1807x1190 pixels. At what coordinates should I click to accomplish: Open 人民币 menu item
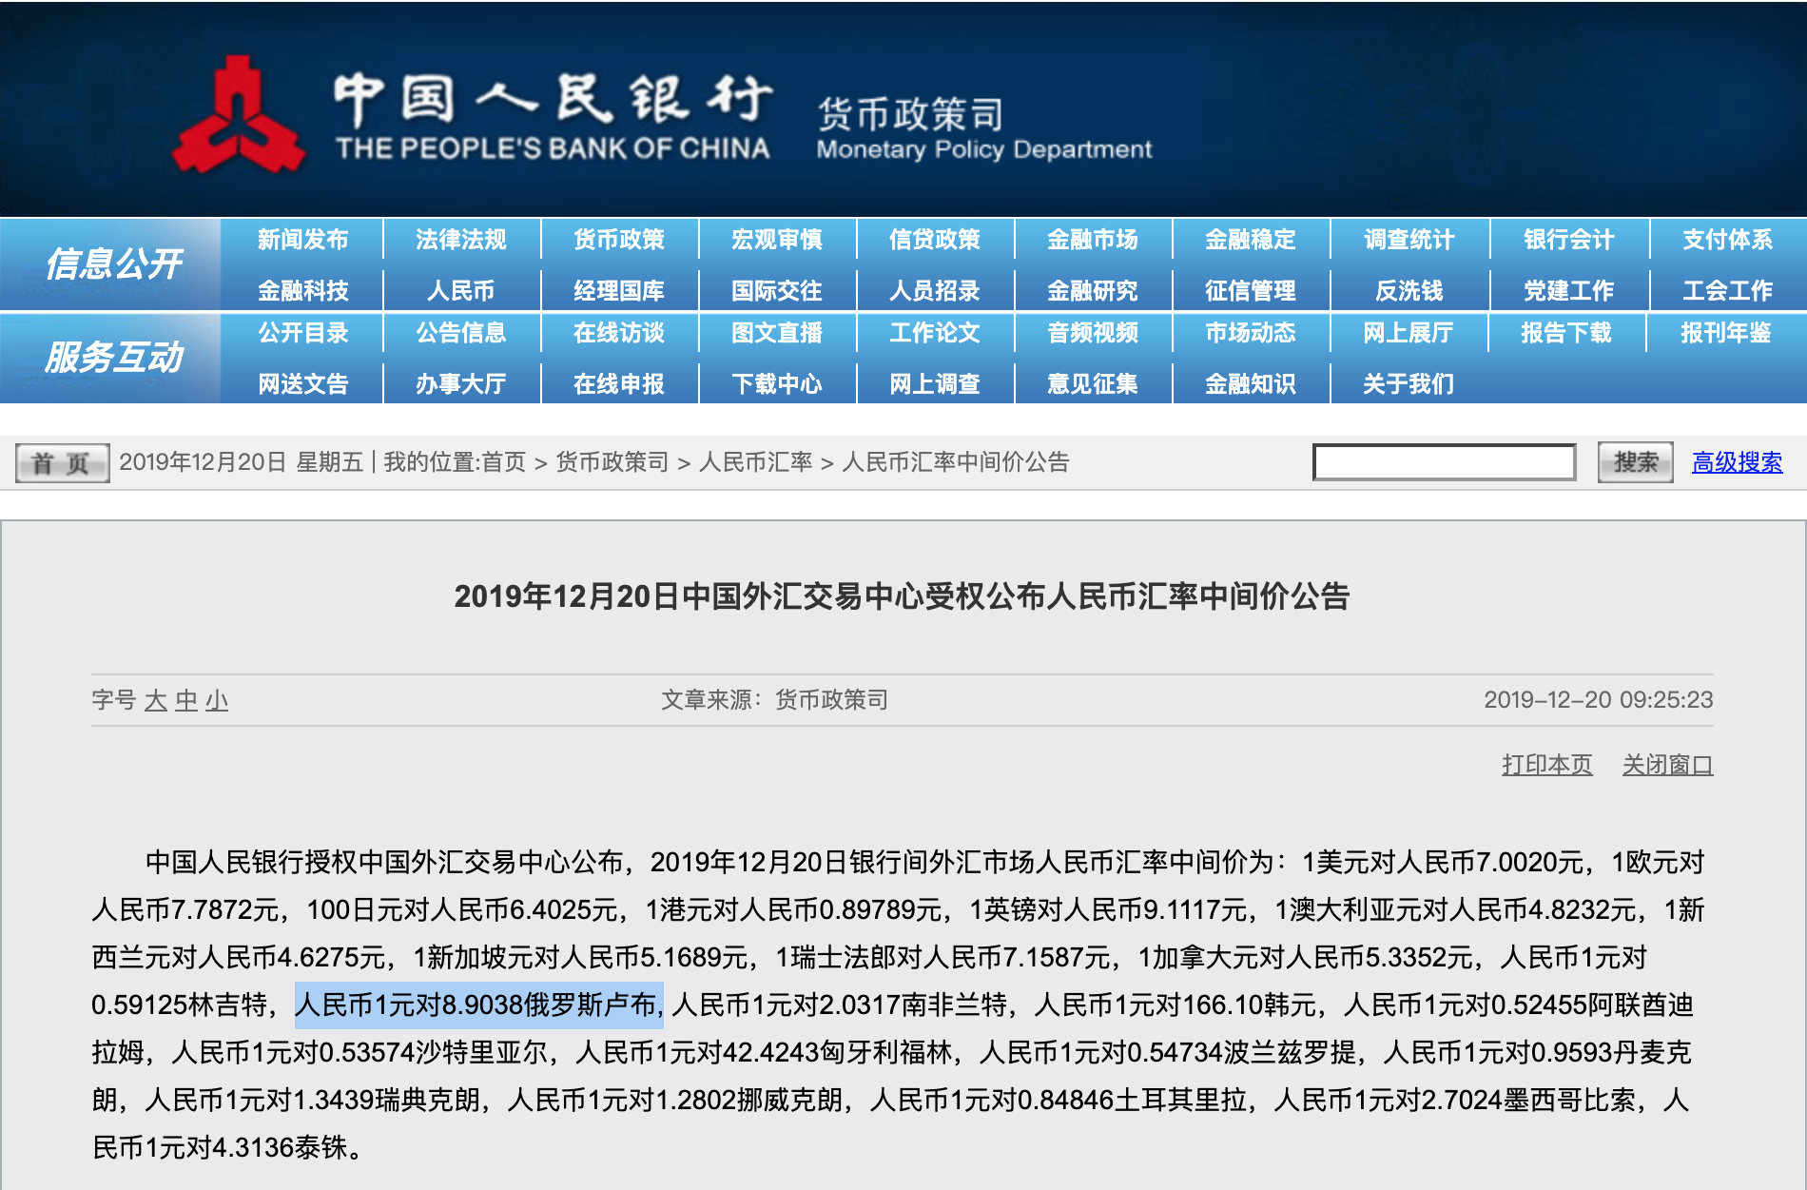[460, 290]
